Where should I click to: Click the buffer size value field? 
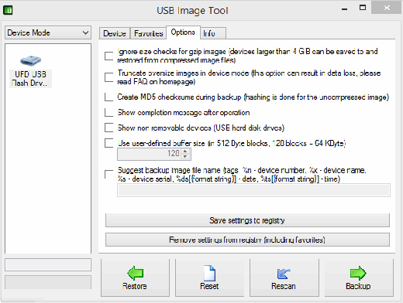pyautogui.click(x=150, y=154)
